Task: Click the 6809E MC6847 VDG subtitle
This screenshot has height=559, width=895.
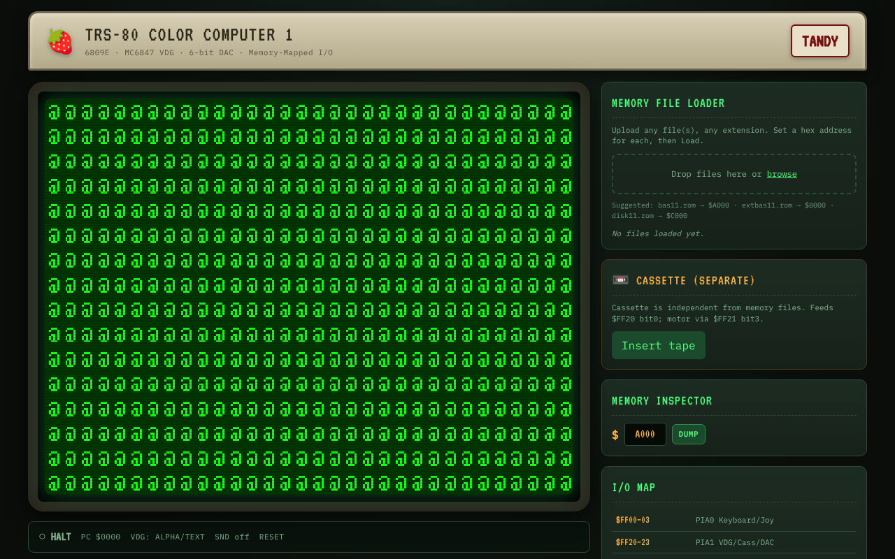Action: tap(209, 52)
